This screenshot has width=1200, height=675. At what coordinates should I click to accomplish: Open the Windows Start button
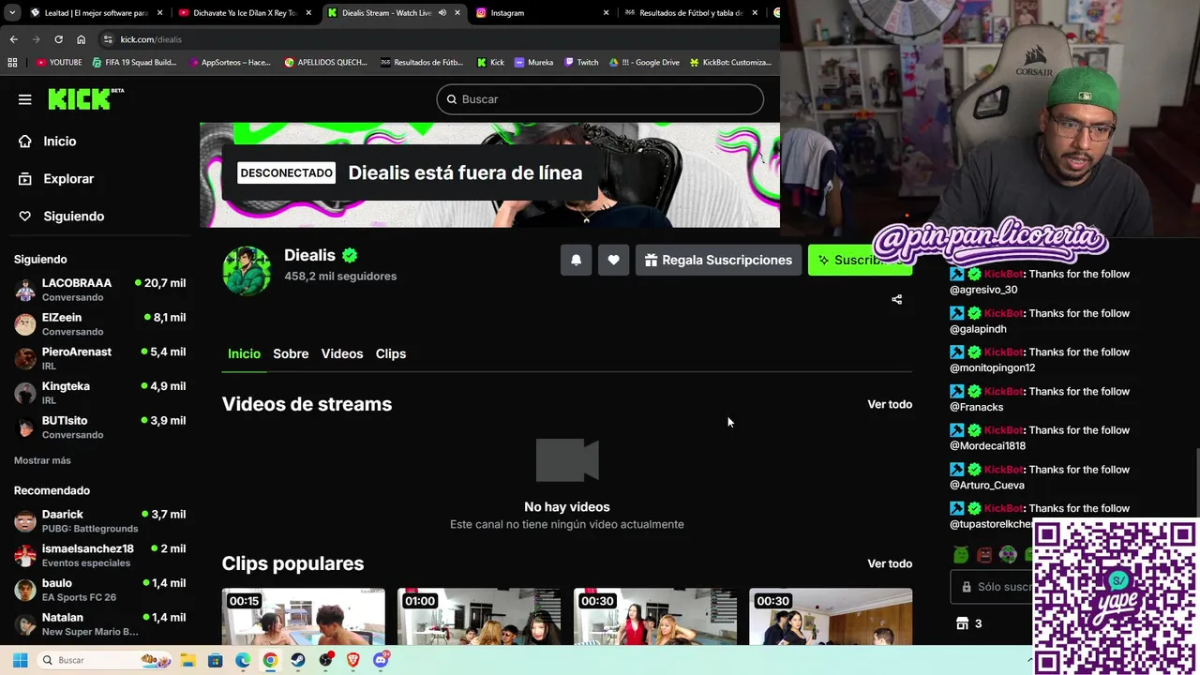[20, 660]
